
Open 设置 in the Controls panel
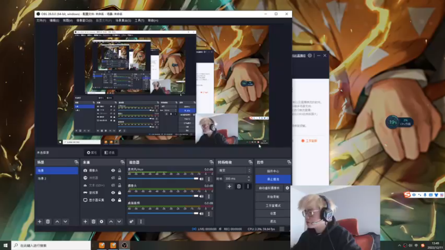pyautogui.click(x=273, y=213)
